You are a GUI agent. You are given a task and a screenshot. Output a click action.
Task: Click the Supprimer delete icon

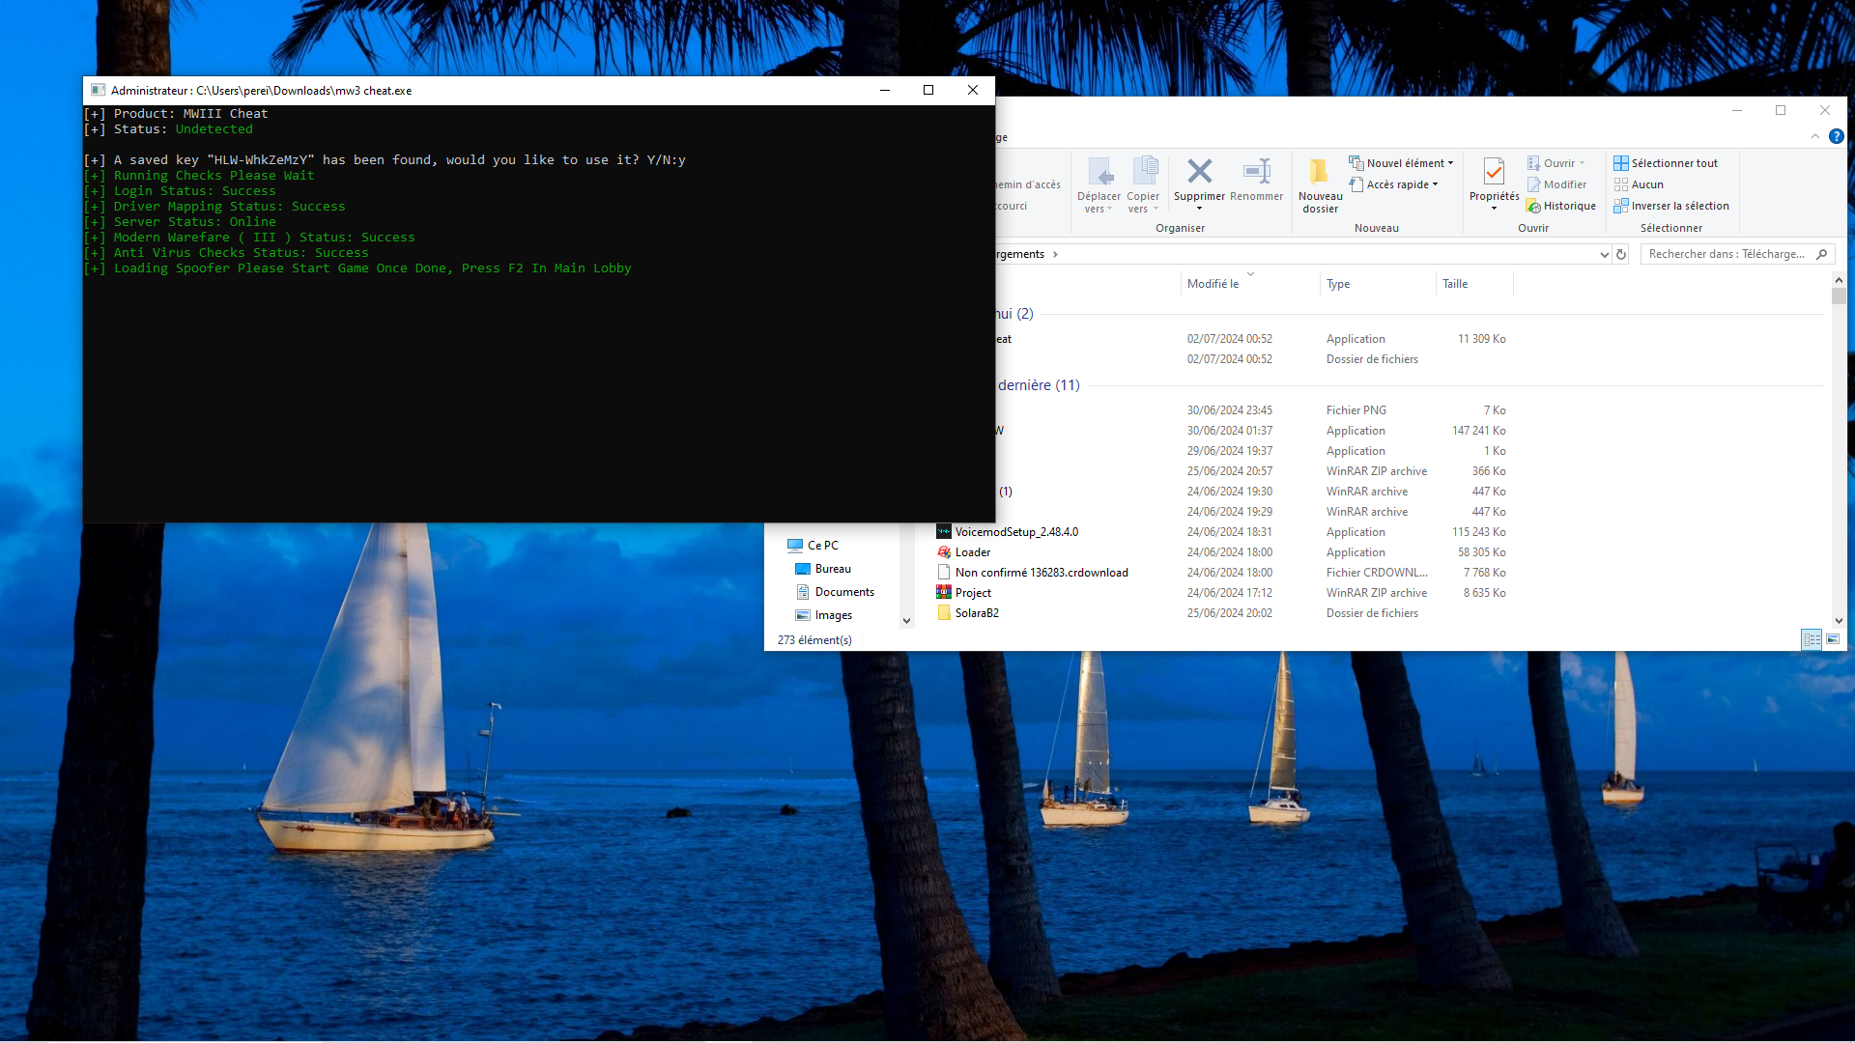click(1199, 172)
